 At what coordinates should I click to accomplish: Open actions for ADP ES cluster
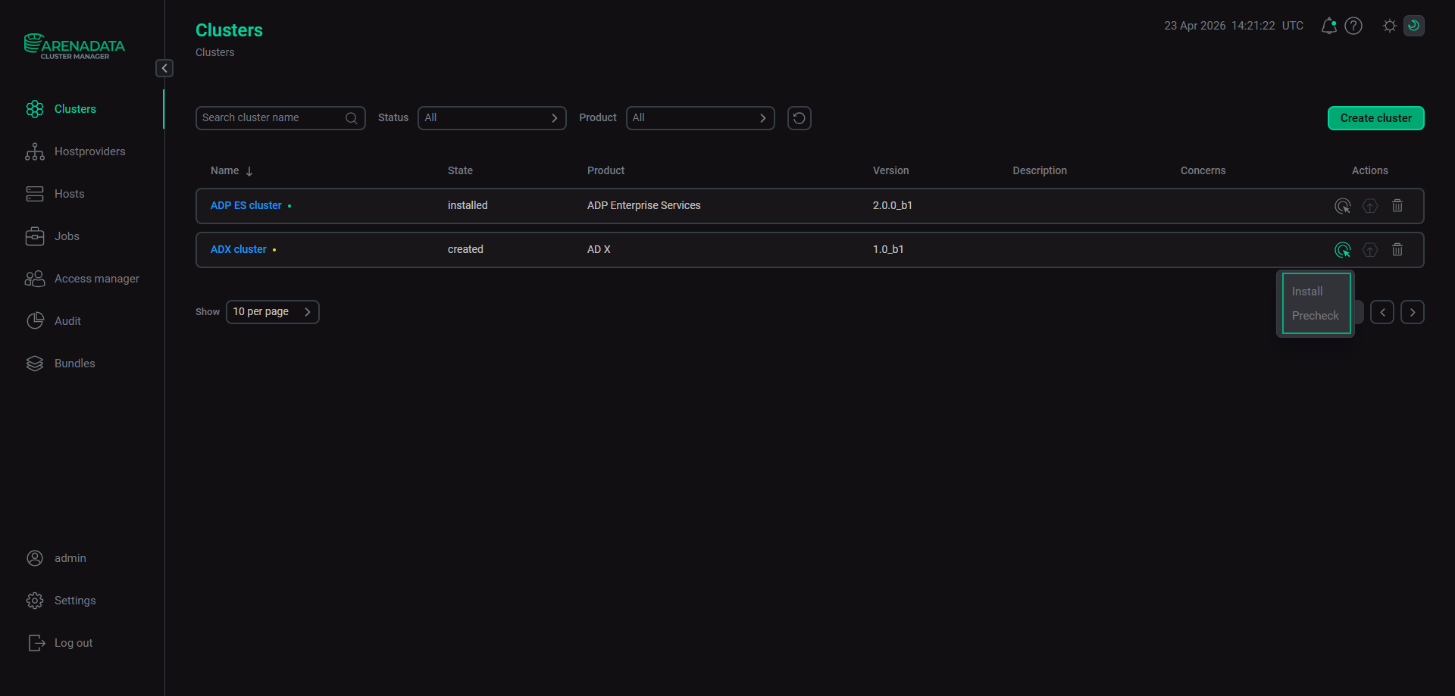point(1343,206)
